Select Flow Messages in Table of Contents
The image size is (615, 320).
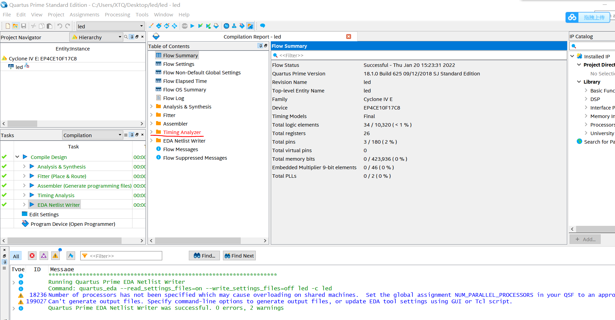coord(180,149)
